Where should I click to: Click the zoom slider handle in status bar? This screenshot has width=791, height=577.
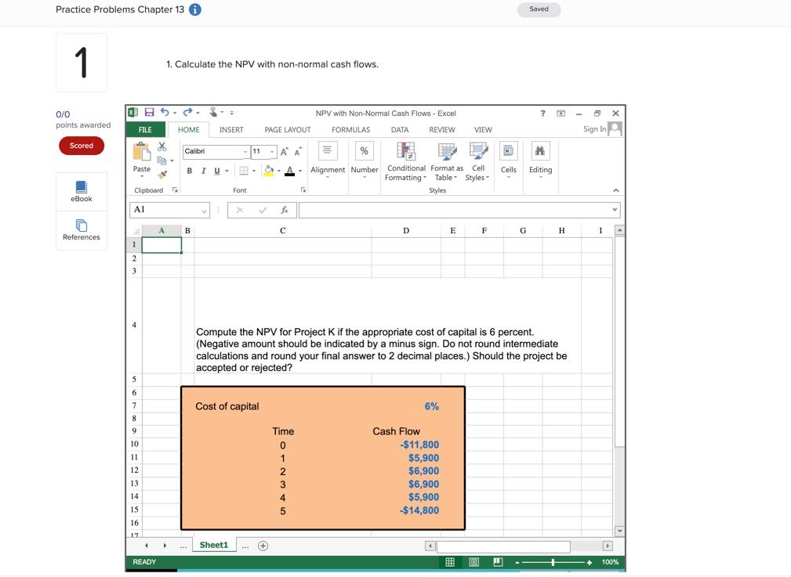click(x=553, y=562)
